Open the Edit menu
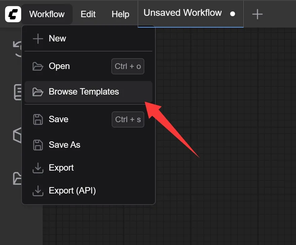Screen dimensions: 296x245 pos(88,14)
